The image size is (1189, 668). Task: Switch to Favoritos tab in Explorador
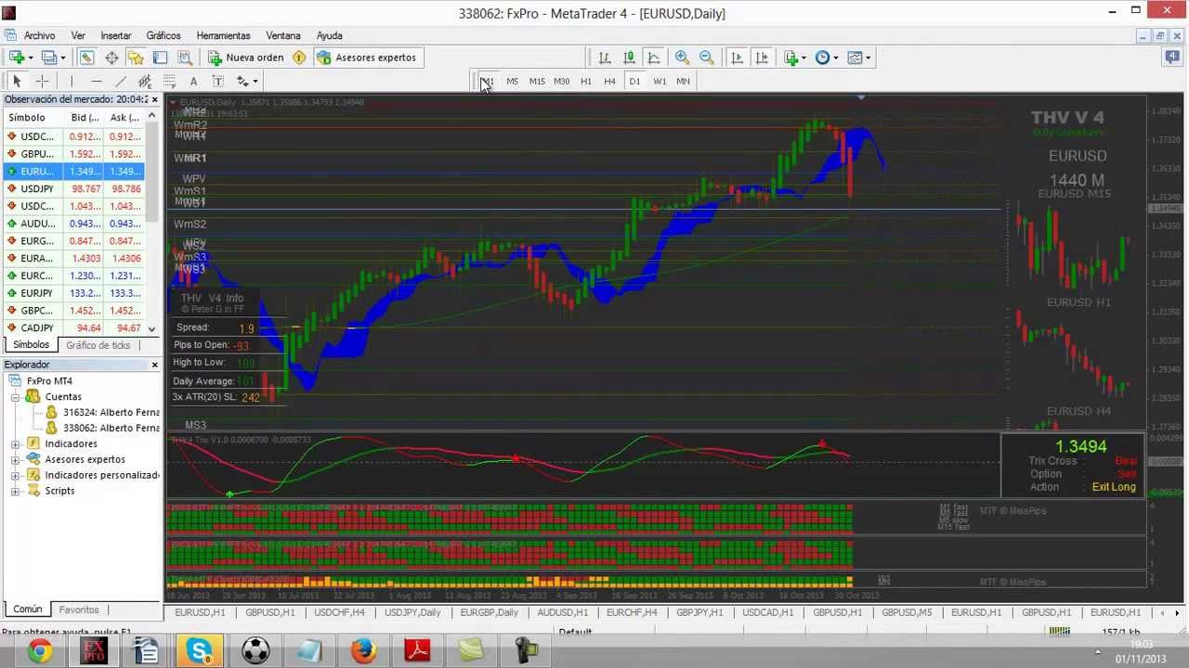79,610
